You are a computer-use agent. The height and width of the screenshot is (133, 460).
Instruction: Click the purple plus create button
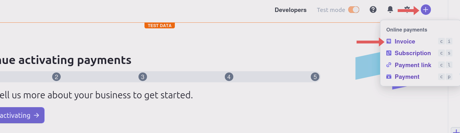click(x=426, y=10)
